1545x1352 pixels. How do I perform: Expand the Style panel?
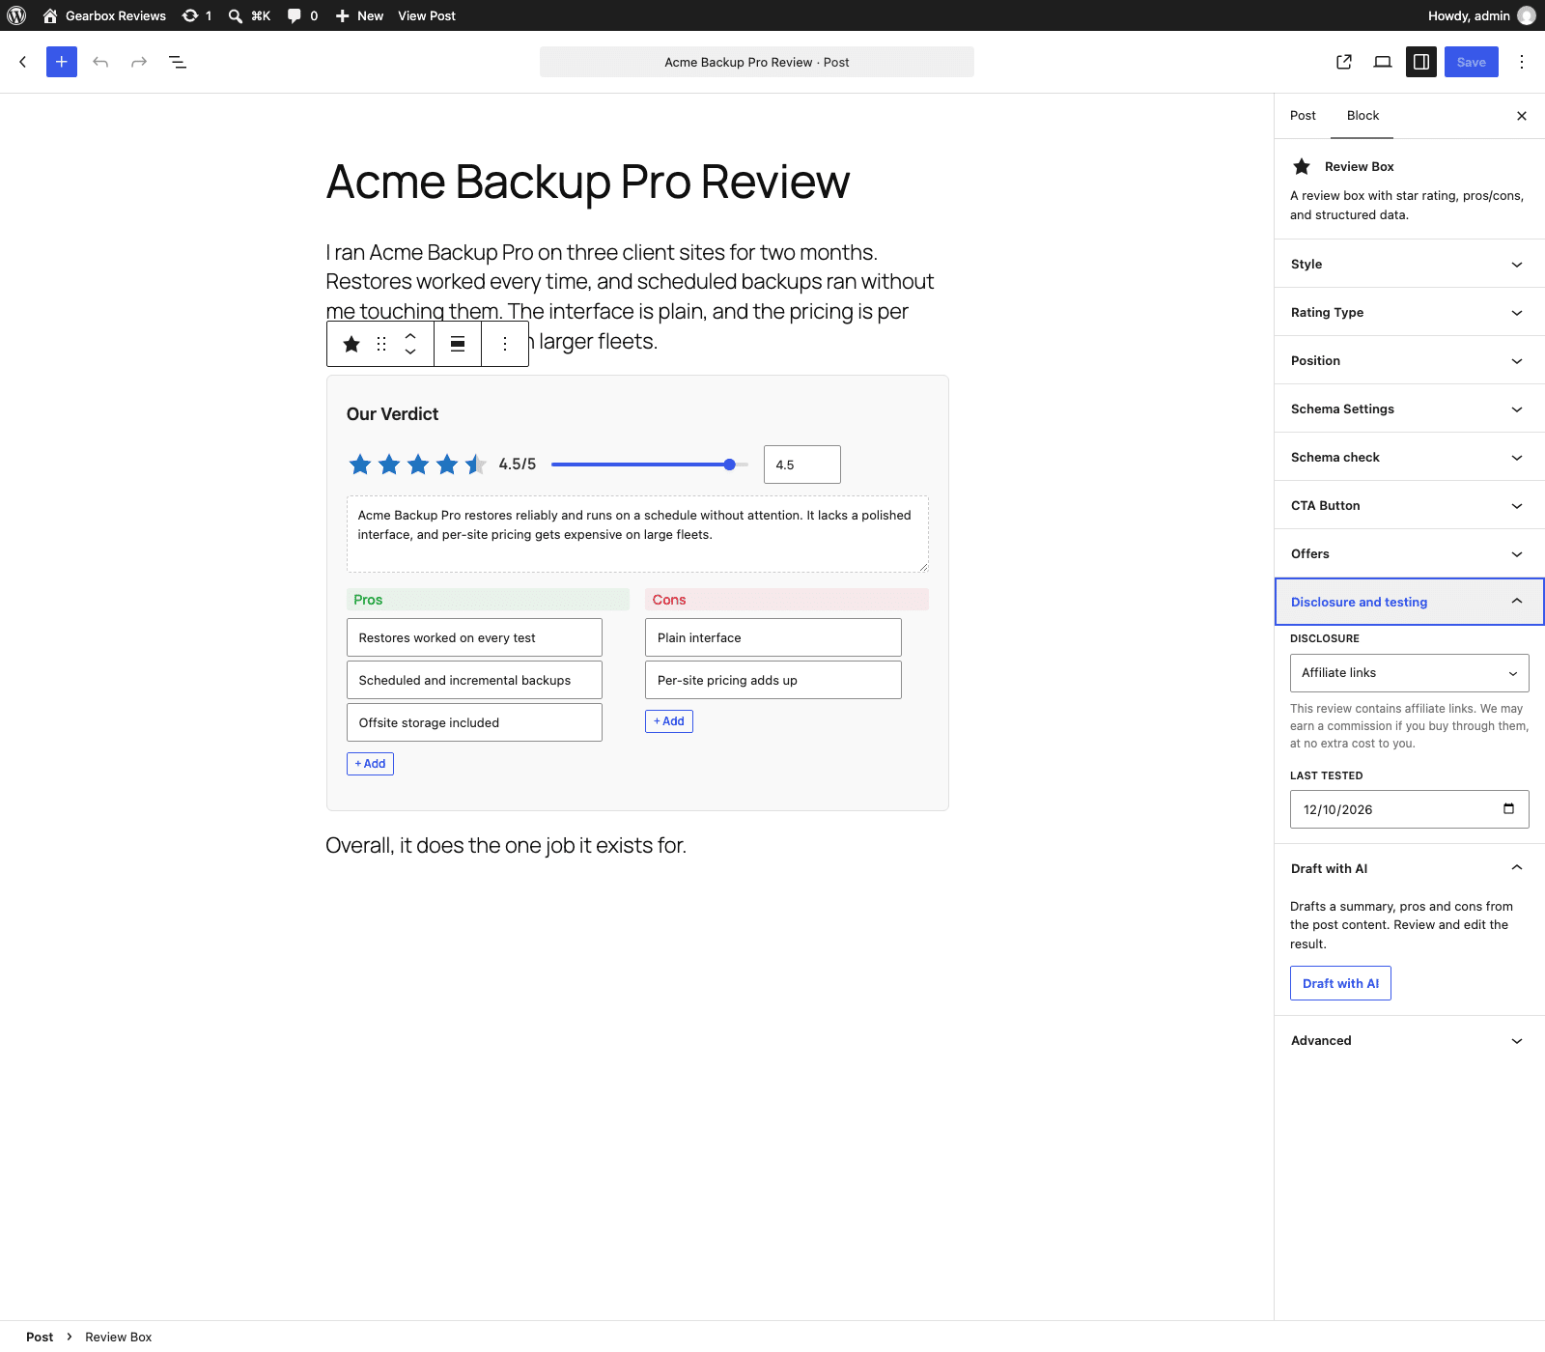[1410, 264]
